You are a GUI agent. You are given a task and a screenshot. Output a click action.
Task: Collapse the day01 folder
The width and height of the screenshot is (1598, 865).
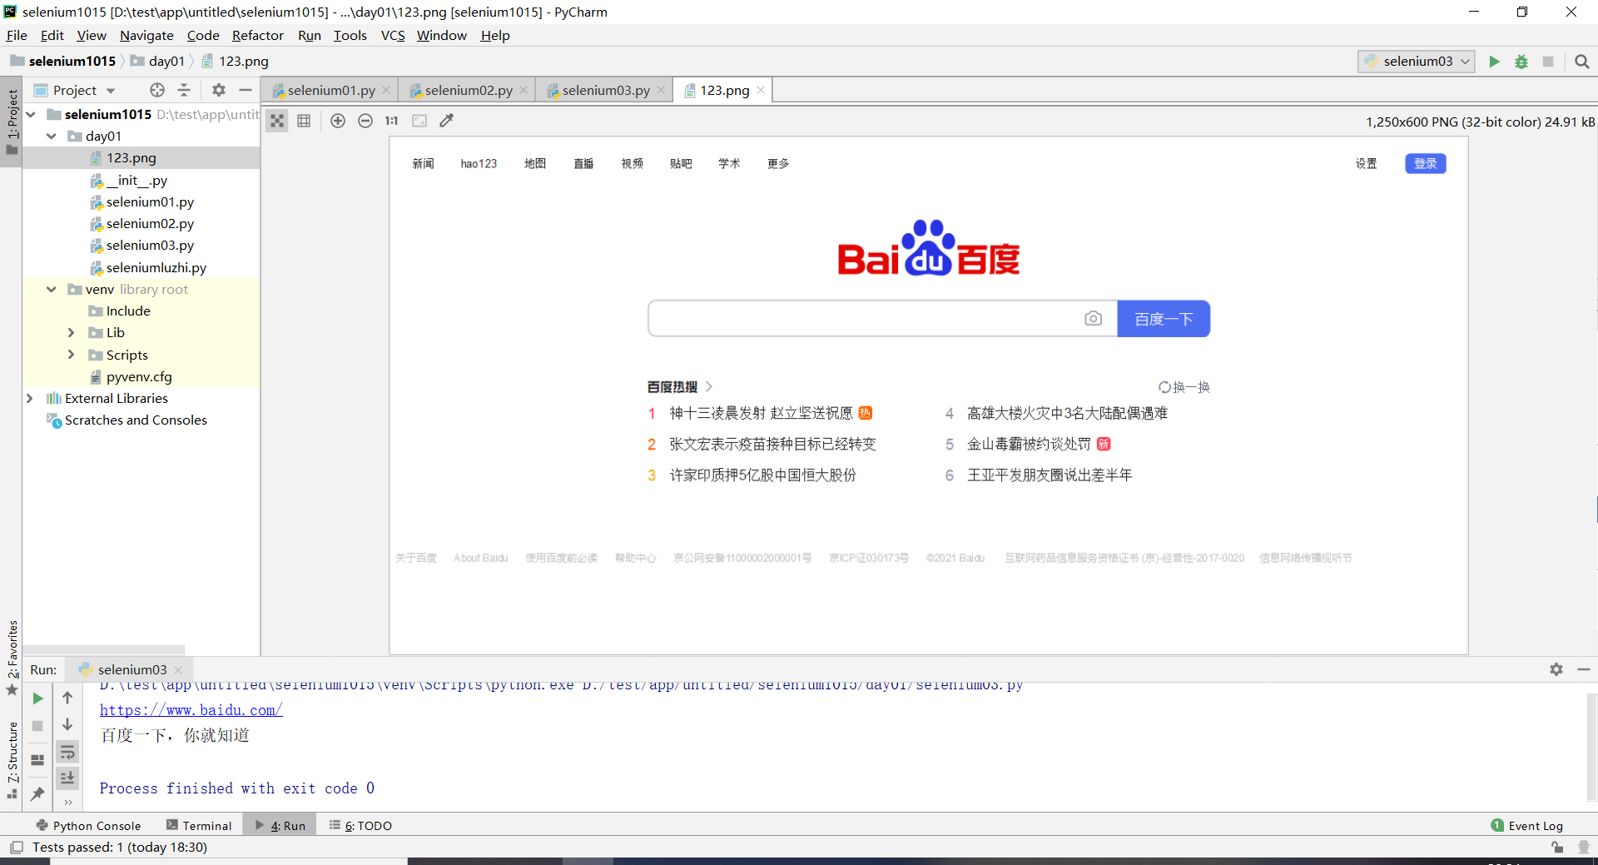[52, 136]
